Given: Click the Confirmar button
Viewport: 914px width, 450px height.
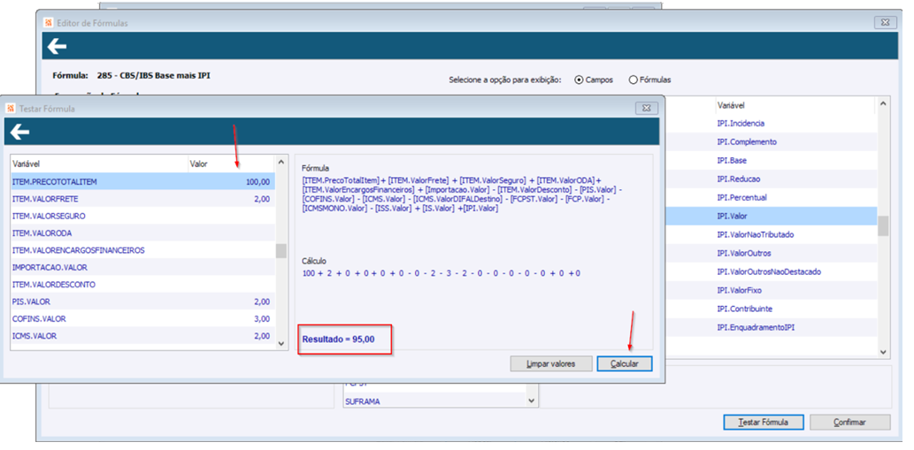Looking at the screenshot, I should (x=850, y=422).
